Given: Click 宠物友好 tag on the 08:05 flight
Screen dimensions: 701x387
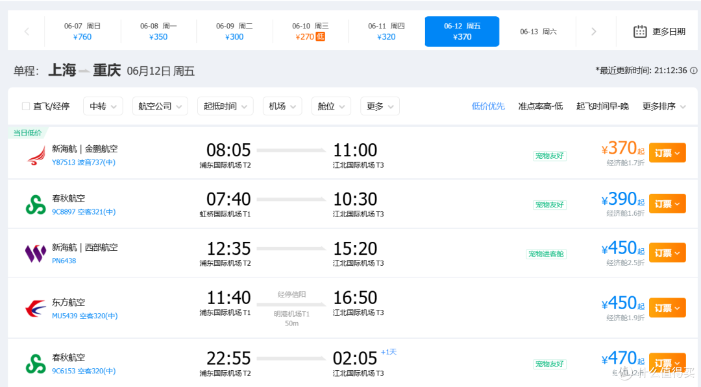Looking at the screenshot, I should pos(550,156).
